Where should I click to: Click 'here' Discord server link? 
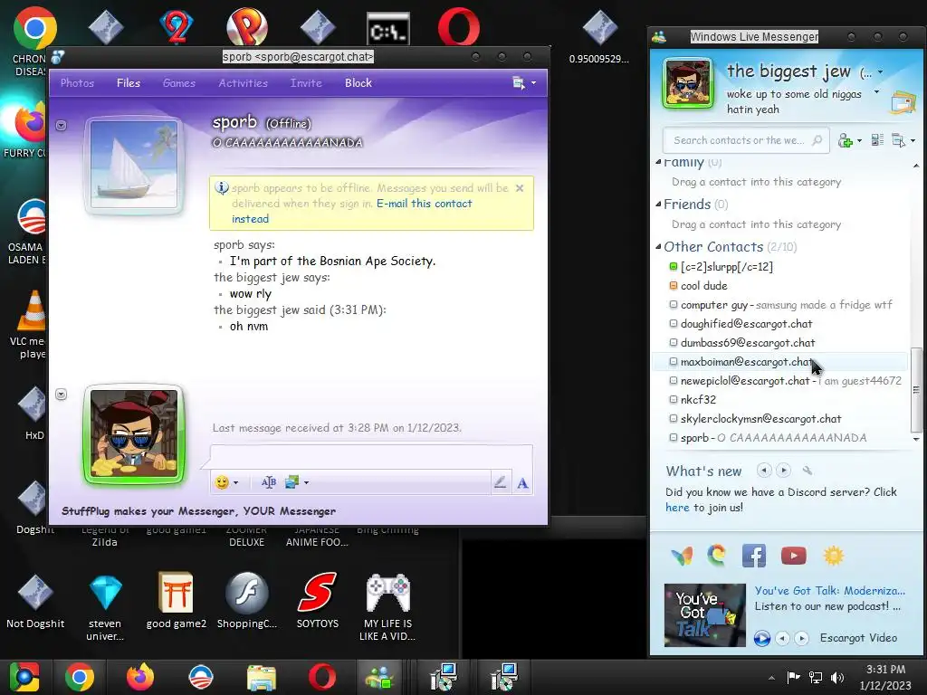tap(677, 508)
